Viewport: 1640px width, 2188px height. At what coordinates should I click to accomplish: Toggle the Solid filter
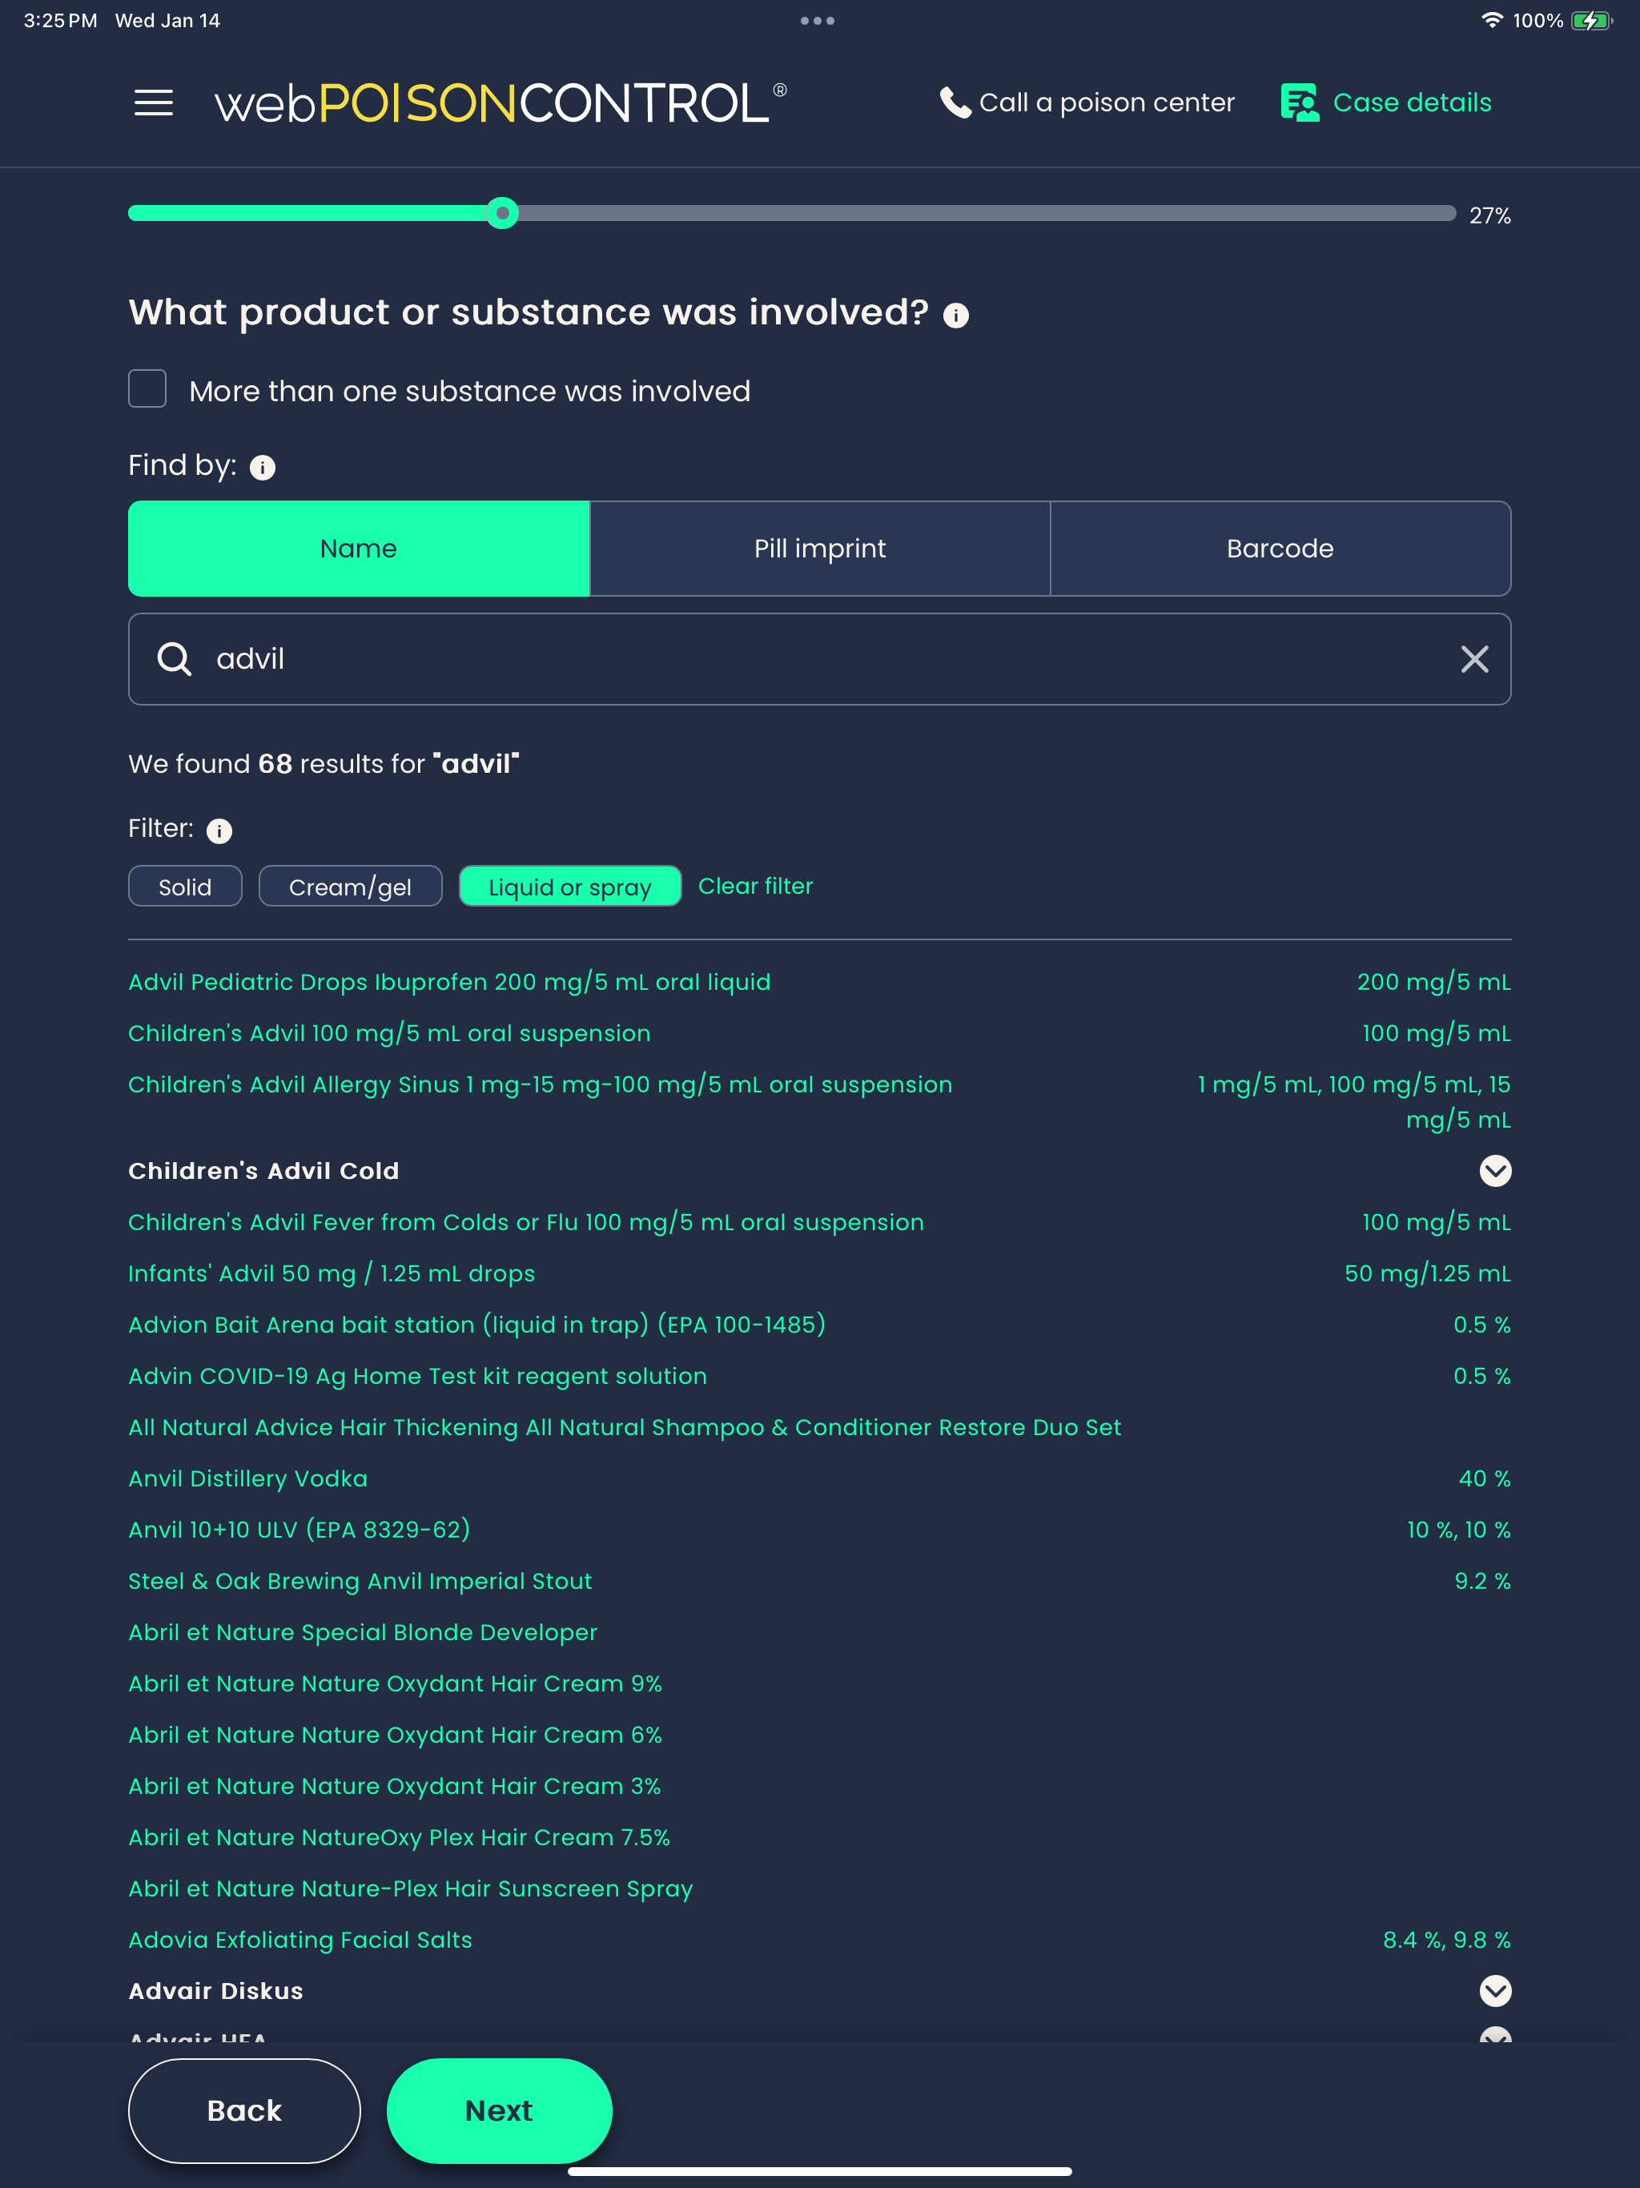(x=185, y=887)
